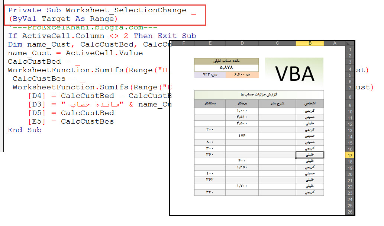Viewport: 384px width, 226px height.
Task: Select column D header
Action: point(242,43)
